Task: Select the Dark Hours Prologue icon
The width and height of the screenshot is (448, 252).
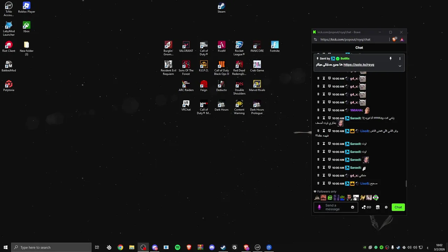Action: 257,107
